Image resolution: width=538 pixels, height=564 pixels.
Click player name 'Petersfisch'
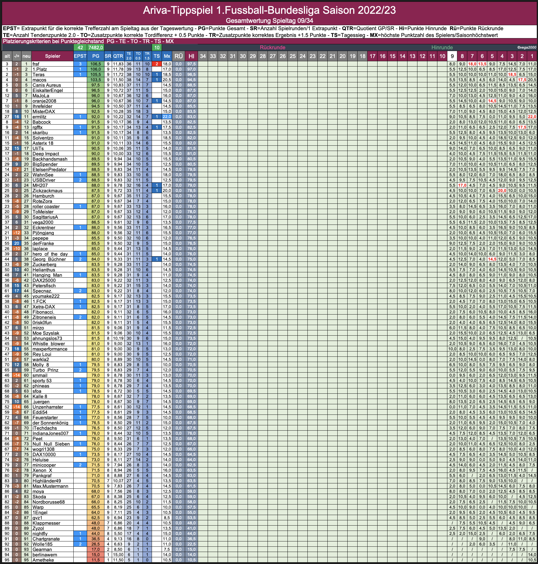coord(44,286)
